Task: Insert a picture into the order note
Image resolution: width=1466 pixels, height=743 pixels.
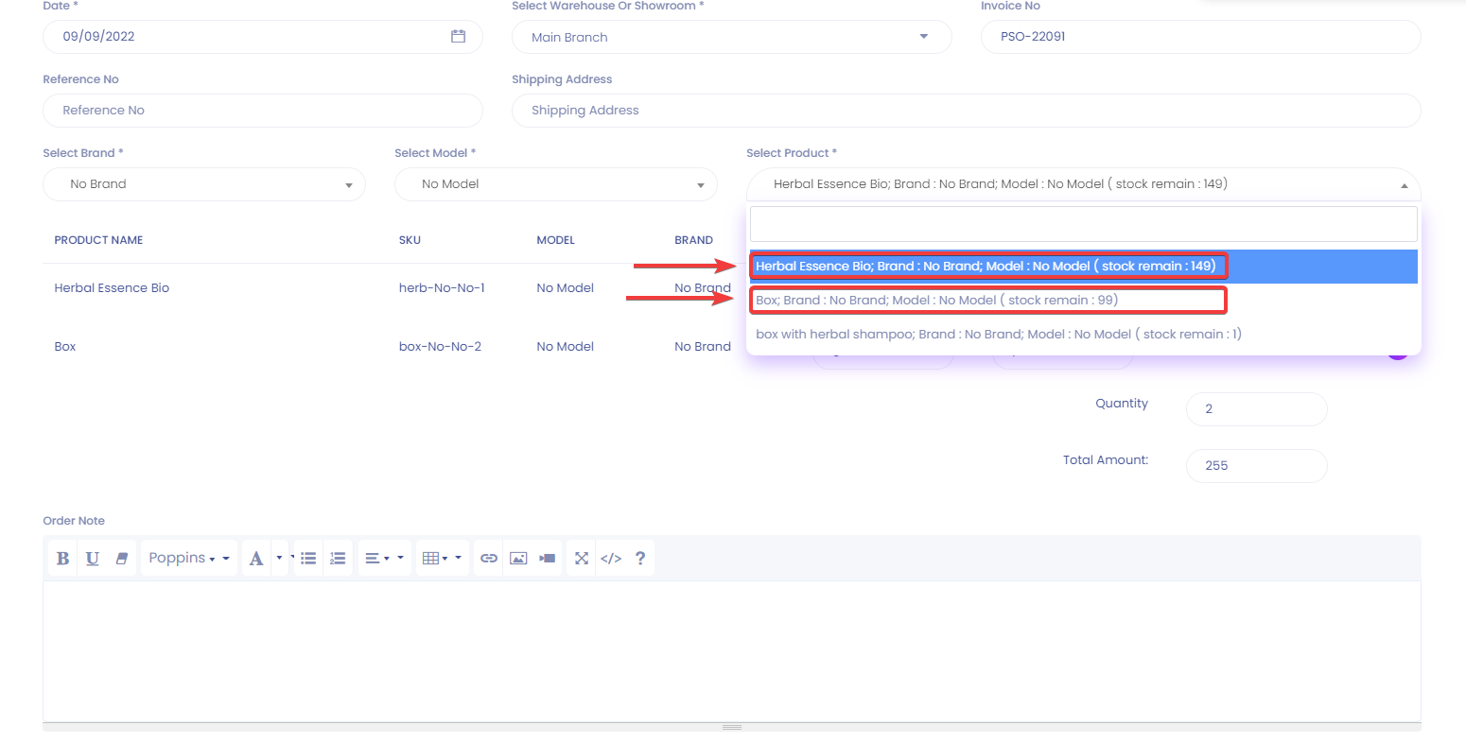Action: [x=518, y=558]
